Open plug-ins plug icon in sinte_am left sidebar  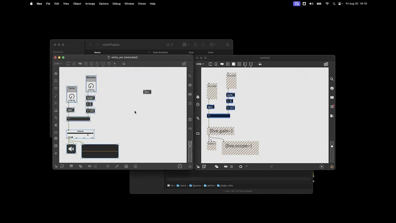pyautogui.click(x=56, y=125)
